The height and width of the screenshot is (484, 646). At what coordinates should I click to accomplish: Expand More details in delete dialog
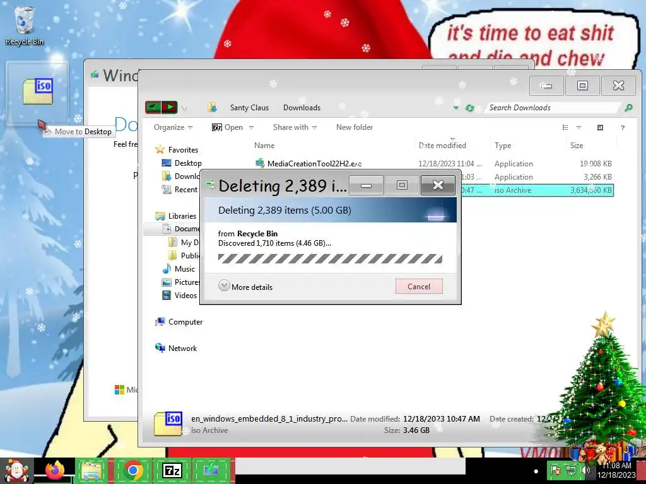coord(245,287)
